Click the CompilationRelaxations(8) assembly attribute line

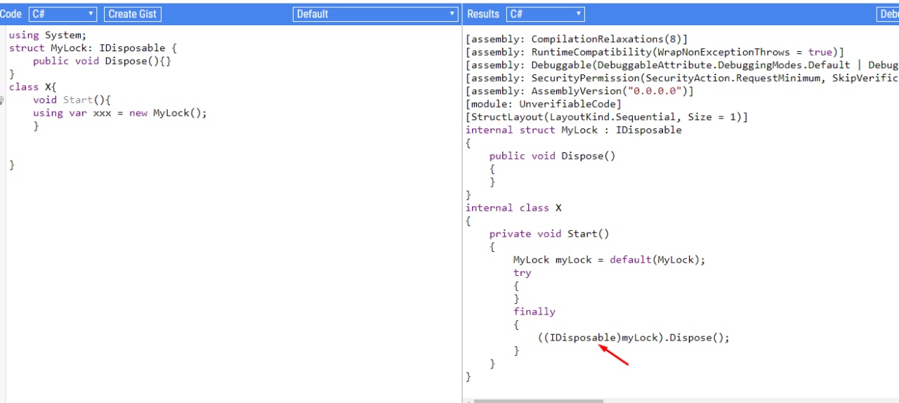(x=577, y=39)
